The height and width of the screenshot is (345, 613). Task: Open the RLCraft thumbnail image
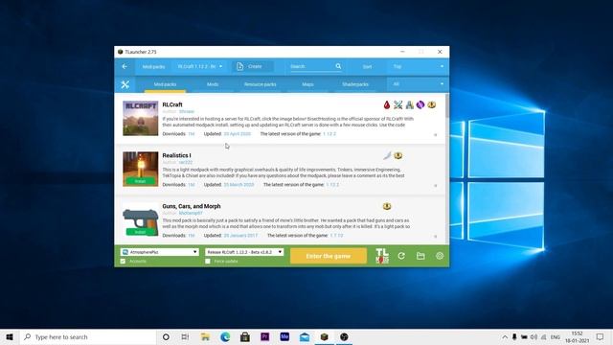[x=141, y=118]
